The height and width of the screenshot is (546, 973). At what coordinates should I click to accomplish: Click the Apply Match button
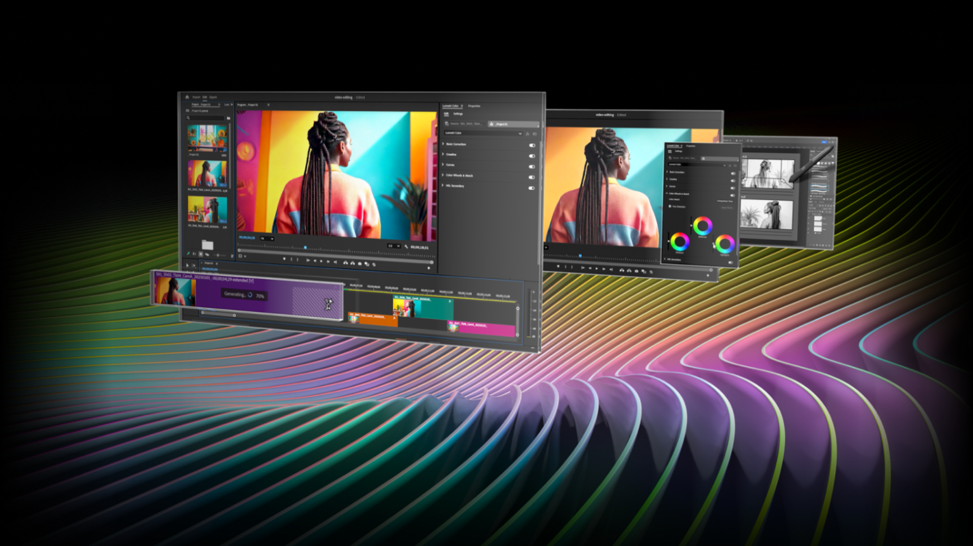726,208
